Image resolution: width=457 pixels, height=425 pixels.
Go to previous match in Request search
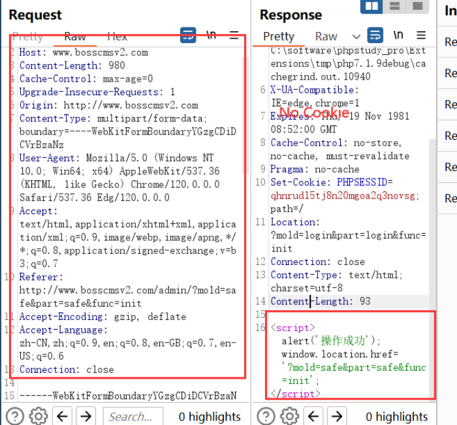[x=62, y=416]
